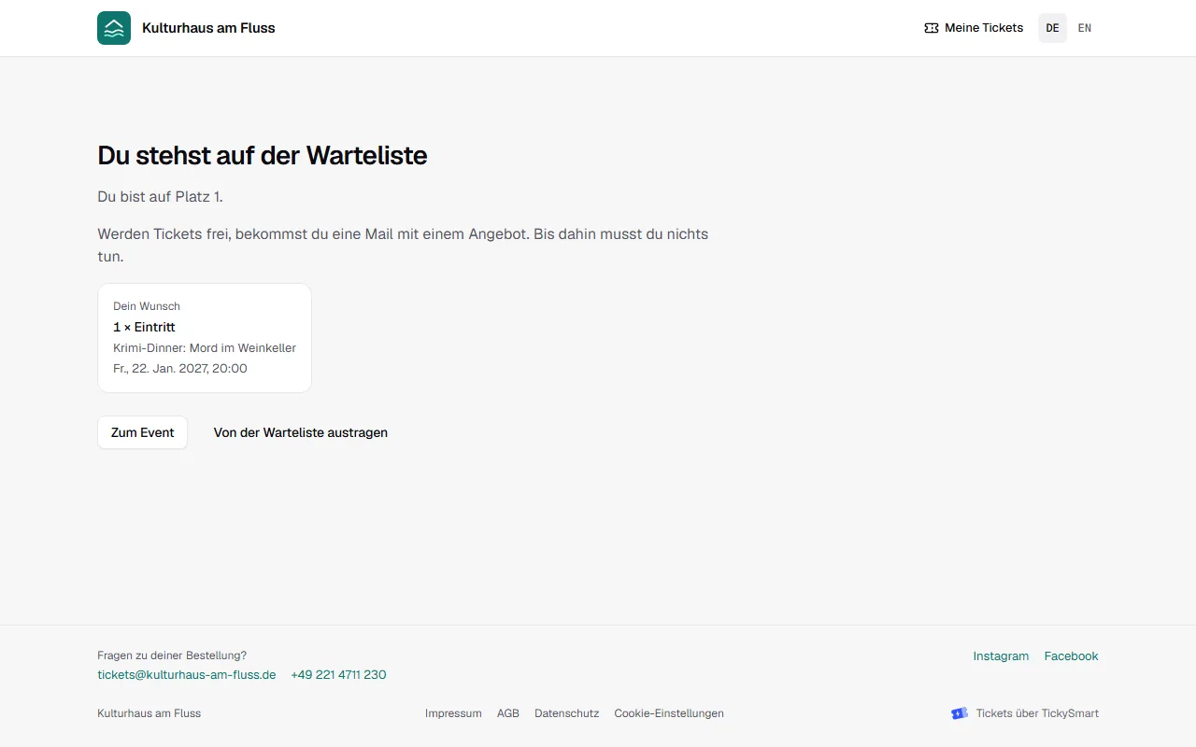Go to the event via Zum Event

pos(142,432)
